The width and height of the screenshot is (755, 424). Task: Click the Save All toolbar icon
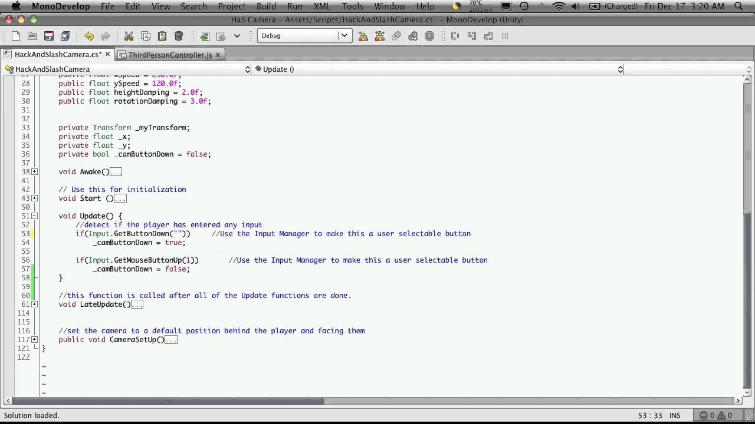coord(65,36)
